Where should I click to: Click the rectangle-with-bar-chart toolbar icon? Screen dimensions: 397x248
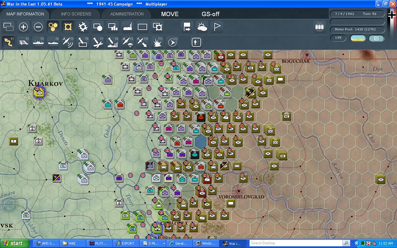click(x=113, y=27)
